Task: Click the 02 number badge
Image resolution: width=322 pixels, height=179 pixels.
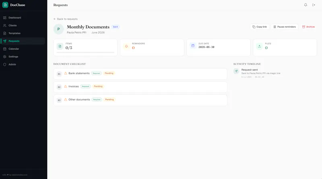Action: click(x=59, y=87)
